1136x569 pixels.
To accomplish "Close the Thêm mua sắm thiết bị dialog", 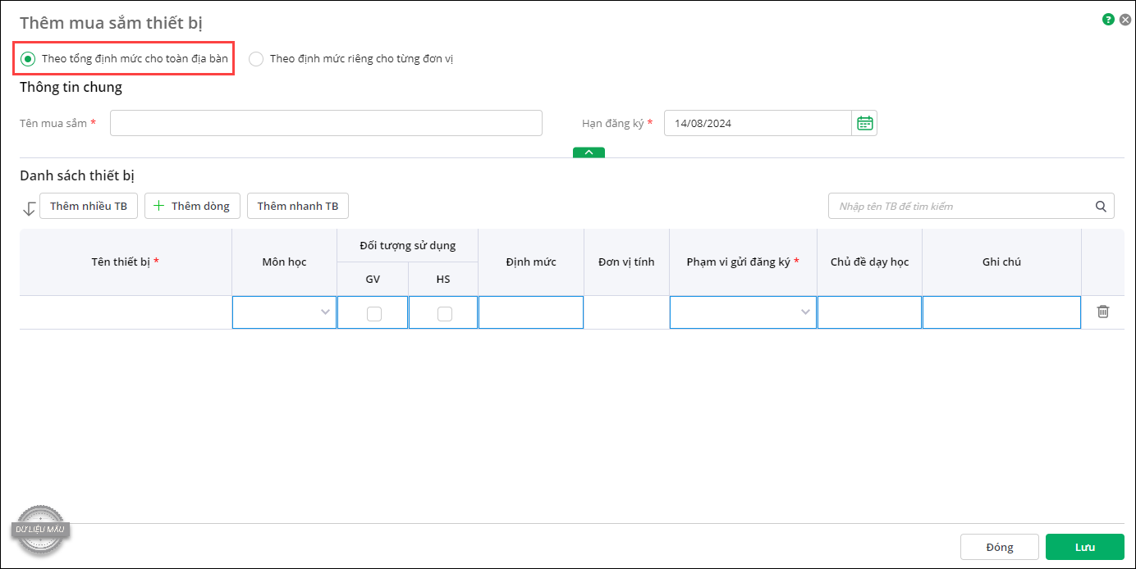I will pos(1125,19).
